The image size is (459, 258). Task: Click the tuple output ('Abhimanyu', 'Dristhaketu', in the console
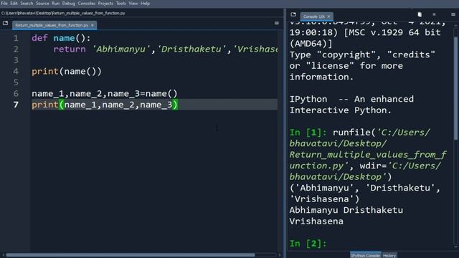tap(365, 188)
